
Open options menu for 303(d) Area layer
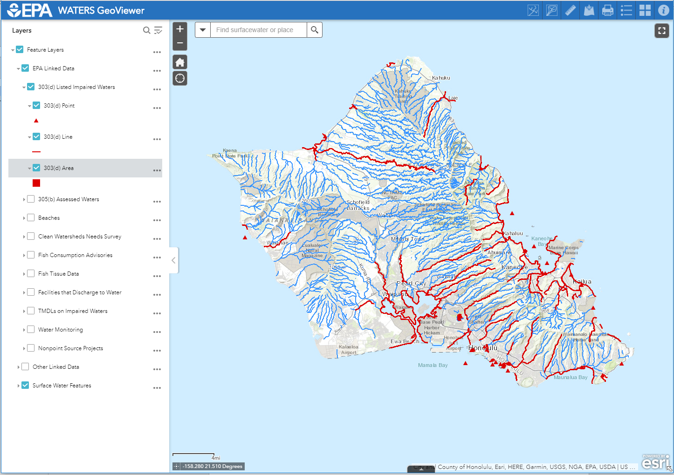click(157, 170)
